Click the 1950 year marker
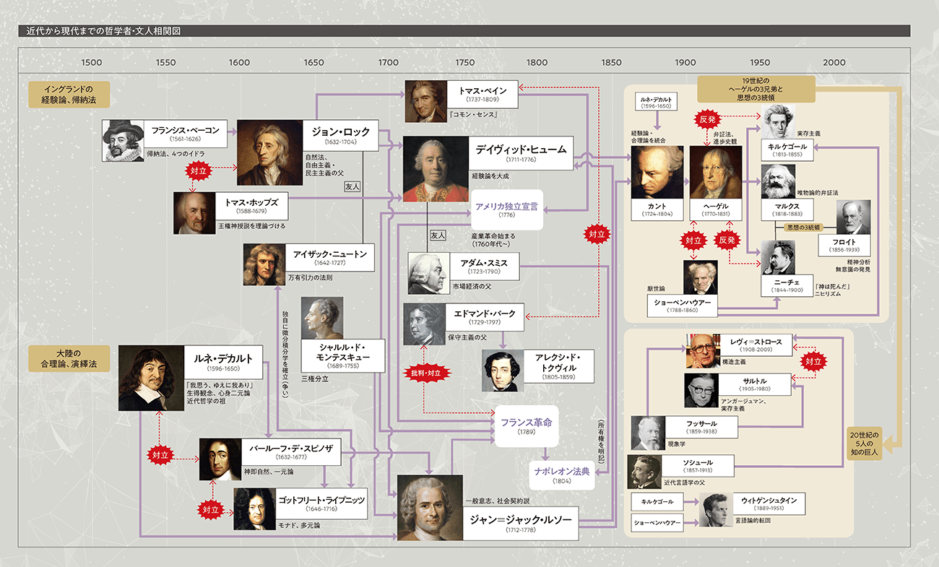This screenshot has width=939, height=567. click(760, 63)
